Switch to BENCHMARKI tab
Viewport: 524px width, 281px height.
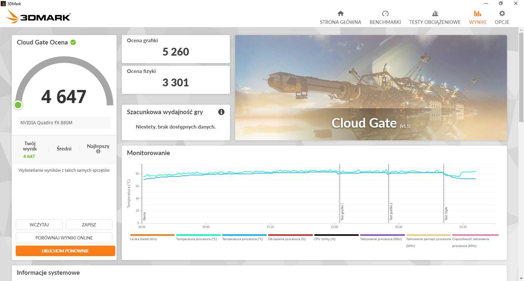[385, 22]
